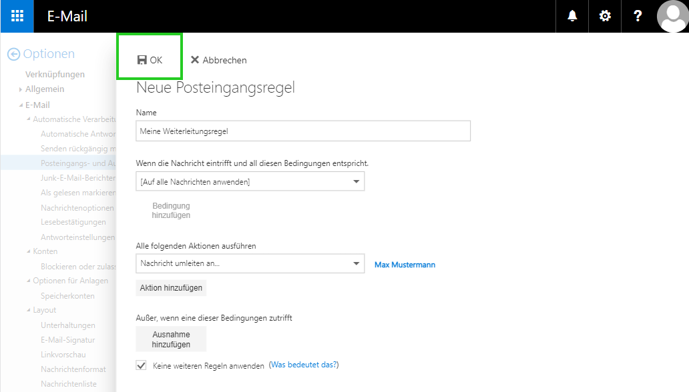Select Posteingangs- und Aufräumregeln item

pyautogui.click(x=78, y=163)
